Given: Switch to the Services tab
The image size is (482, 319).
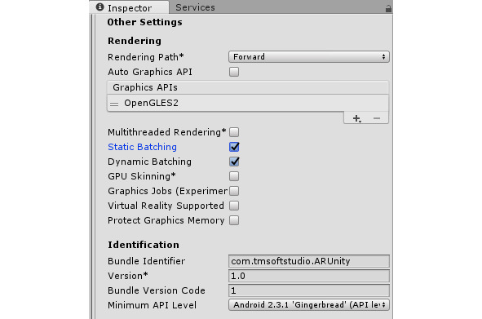Looking at the screenshot, I should point(195,7).
